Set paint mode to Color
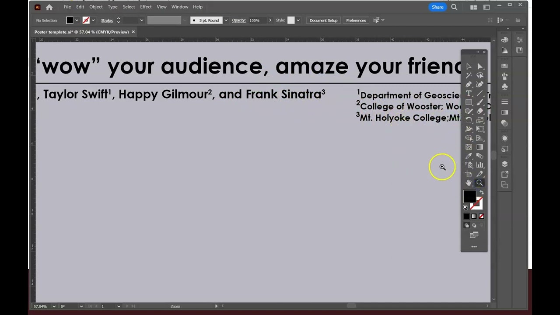Image resolution: width=560 pixels, height=315 pixels. click(466, 216)
